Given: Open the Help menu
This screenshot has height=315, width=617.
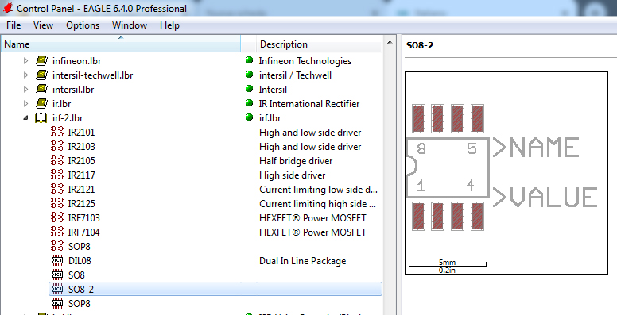Looking at the screenshot, I should tap(169, 25).
